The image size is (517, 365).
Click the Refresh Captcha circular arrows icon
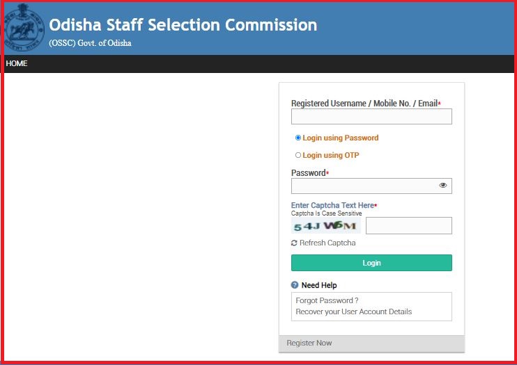(x=294, y=243)
